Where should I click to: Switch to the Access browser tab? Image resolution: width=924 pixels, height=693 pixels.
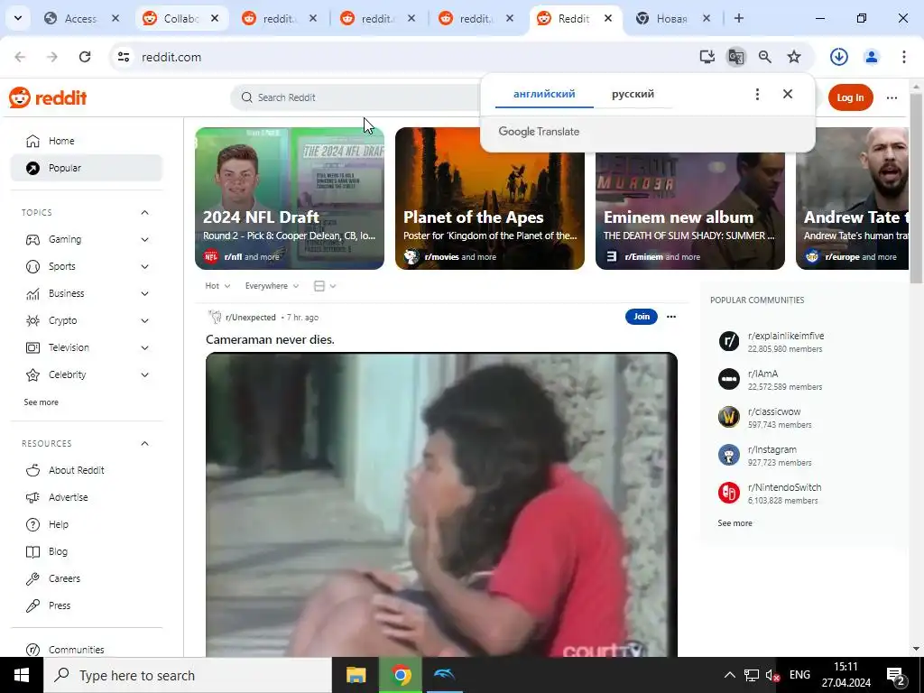click(82, 19)
